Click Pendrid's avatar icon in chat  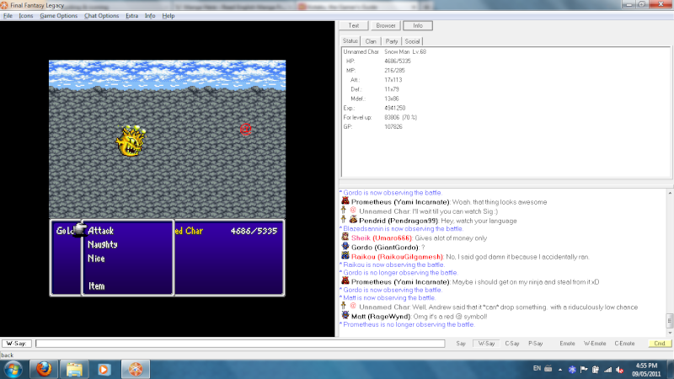pos(353,220)
